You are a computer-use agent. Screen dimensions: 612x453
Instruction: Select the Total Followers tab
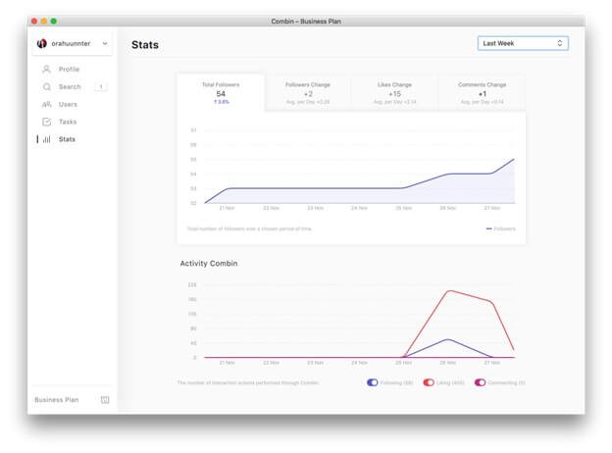pos(221,93)
